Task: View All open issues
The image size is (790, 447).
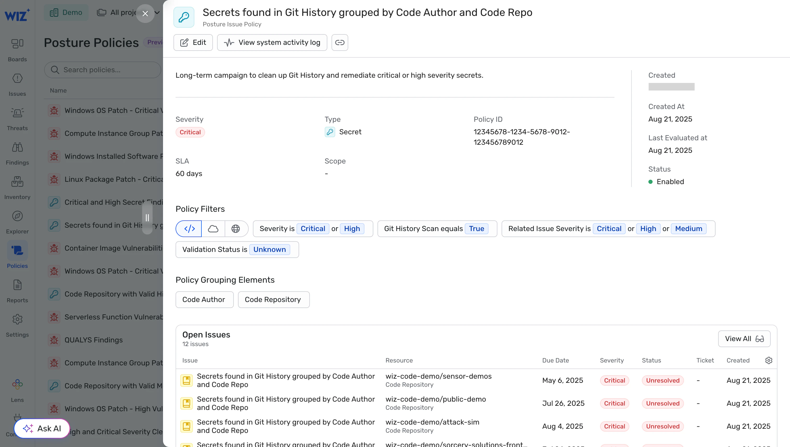Action: [744, 339]
